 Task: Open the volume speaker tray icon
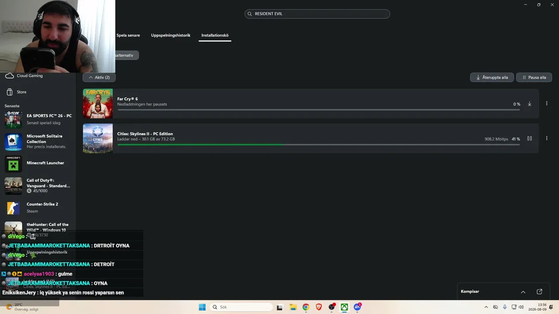[x=521, y=307]
